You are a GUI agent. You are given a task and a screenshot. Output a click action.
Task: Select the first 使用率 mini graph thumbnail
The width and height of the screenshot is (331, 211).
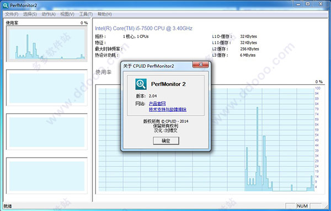(47, 44)
